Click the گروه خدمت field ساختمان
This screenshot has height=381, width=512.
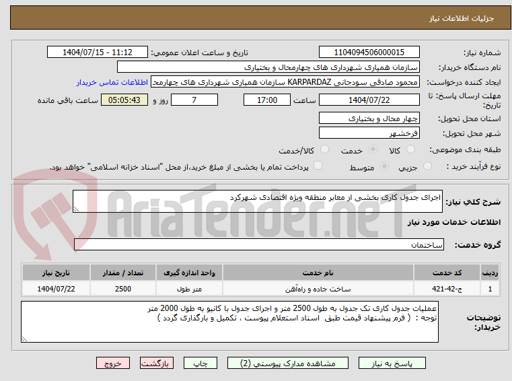coord(259,245)
